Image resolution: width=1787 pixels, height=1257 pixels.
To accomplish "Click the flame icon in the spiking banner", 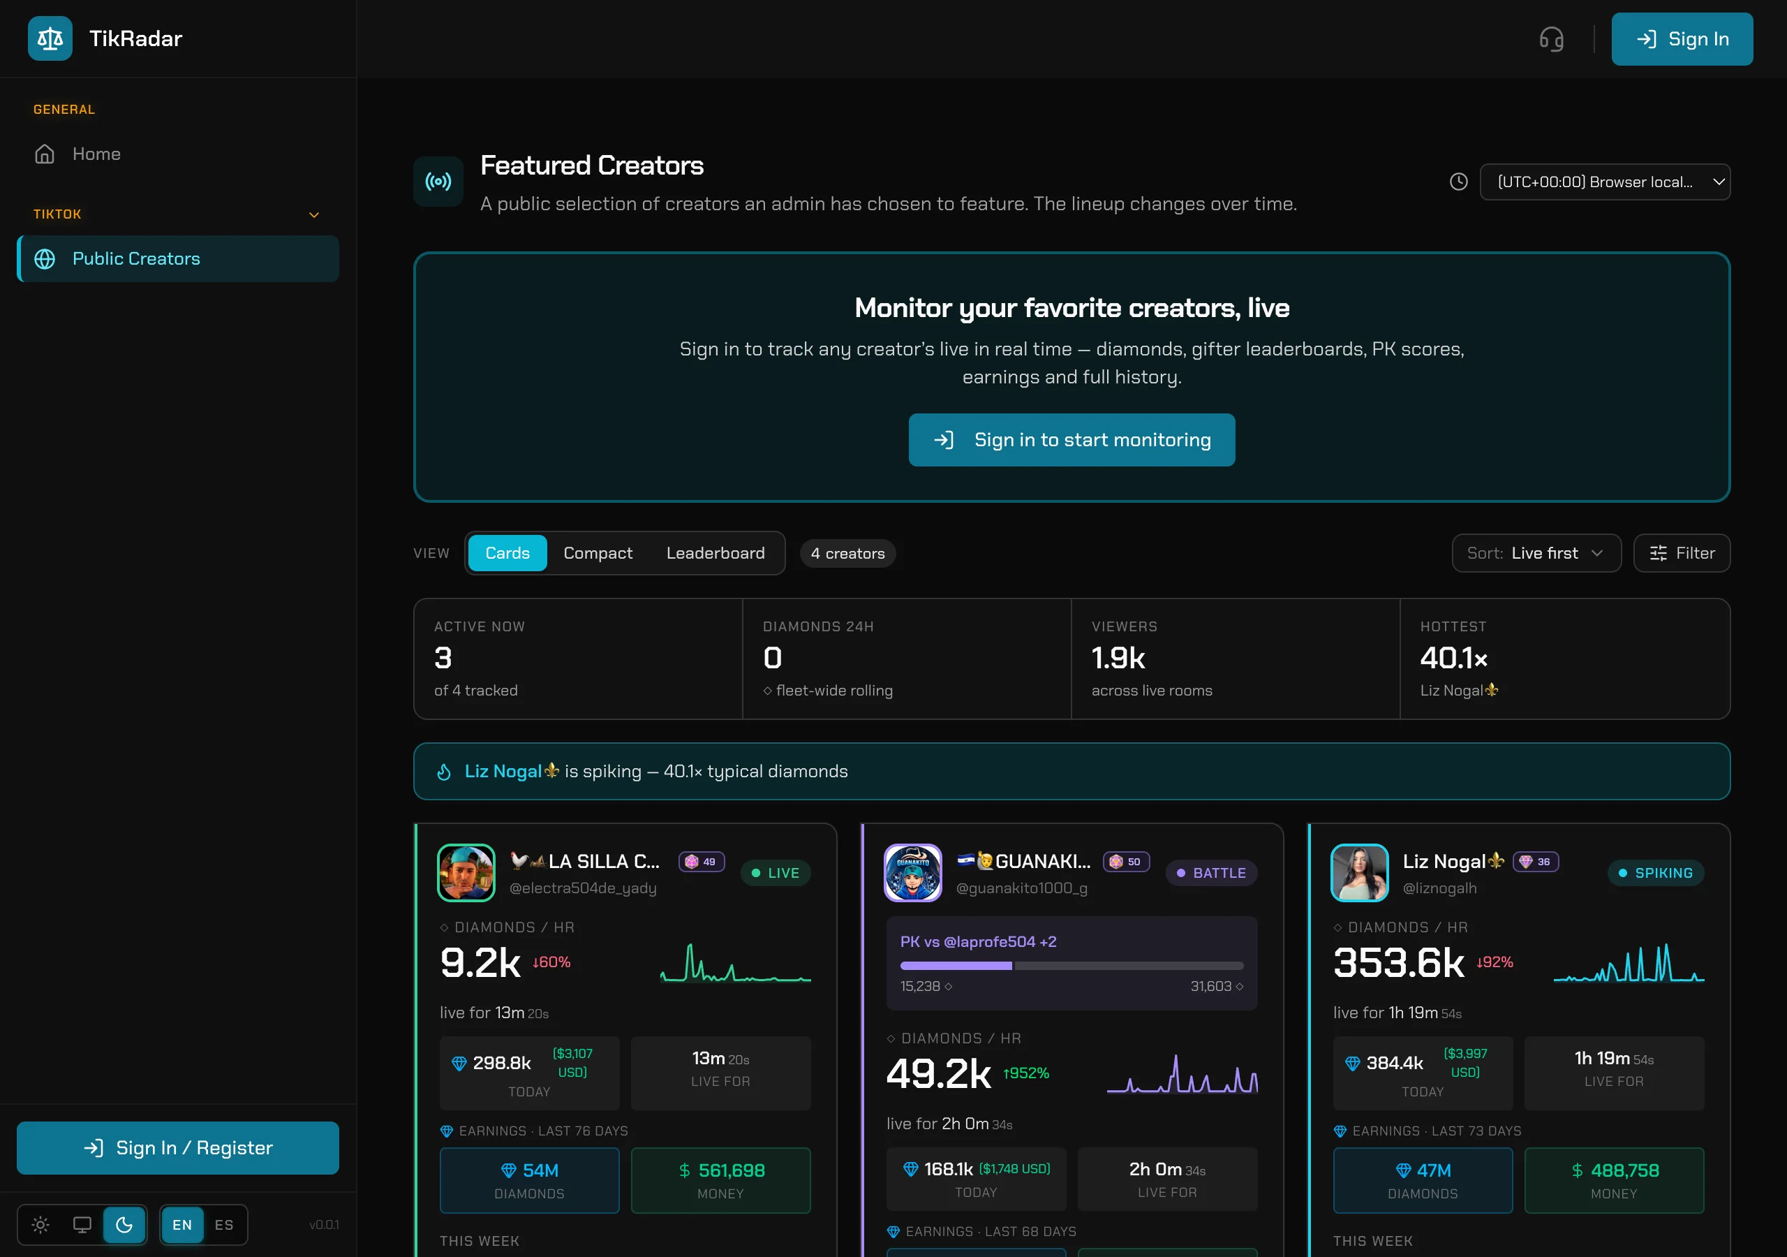I will pos(444,771).
